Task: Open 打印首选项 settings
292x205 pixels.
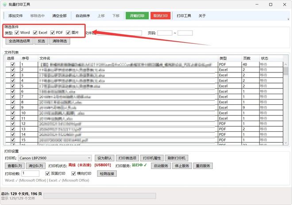Action: point(127,158)
